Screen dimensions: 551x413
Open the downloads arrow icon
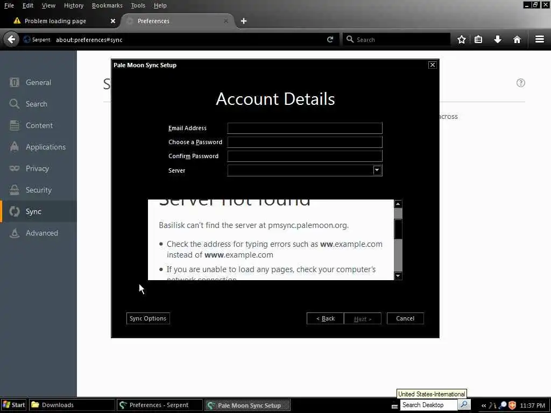click(x=498, y=39)
